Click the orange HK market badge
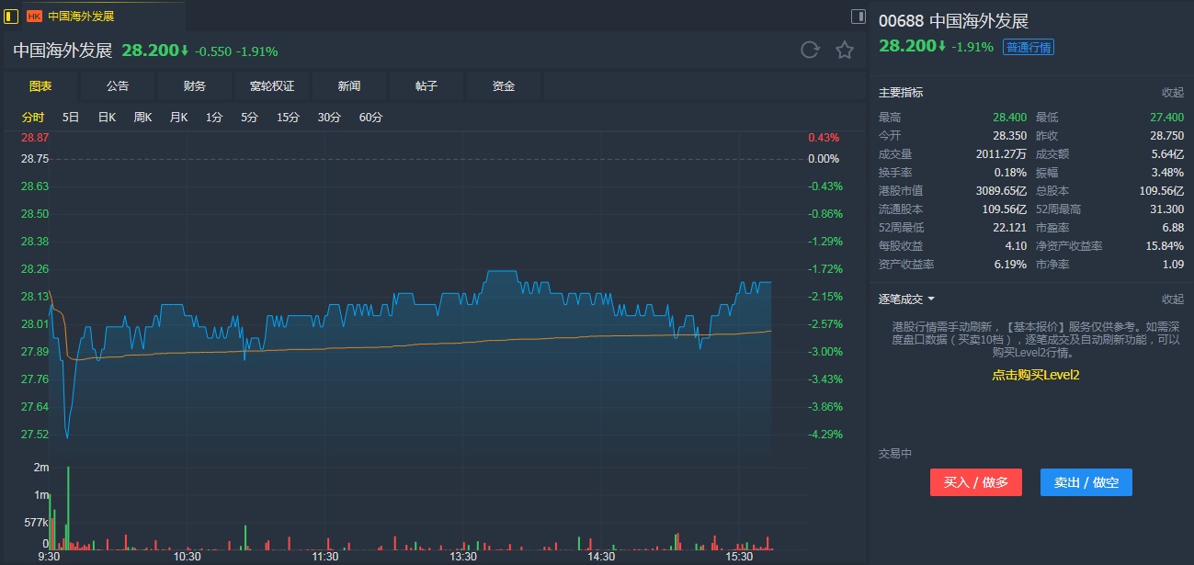Image resolution: width=1194 pixels, height=565 pixels. [35, 17]
